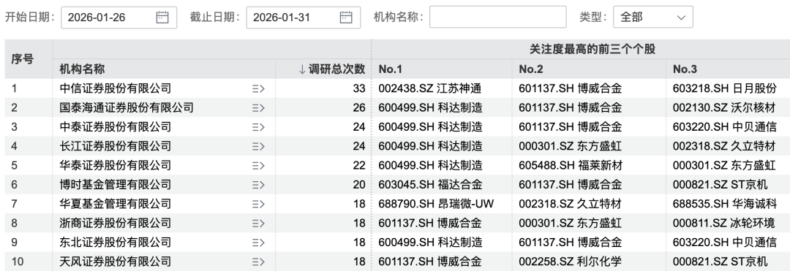Click detail list icon for 东北证券股份有限公司
790x271 pixels.
(258, 243)
